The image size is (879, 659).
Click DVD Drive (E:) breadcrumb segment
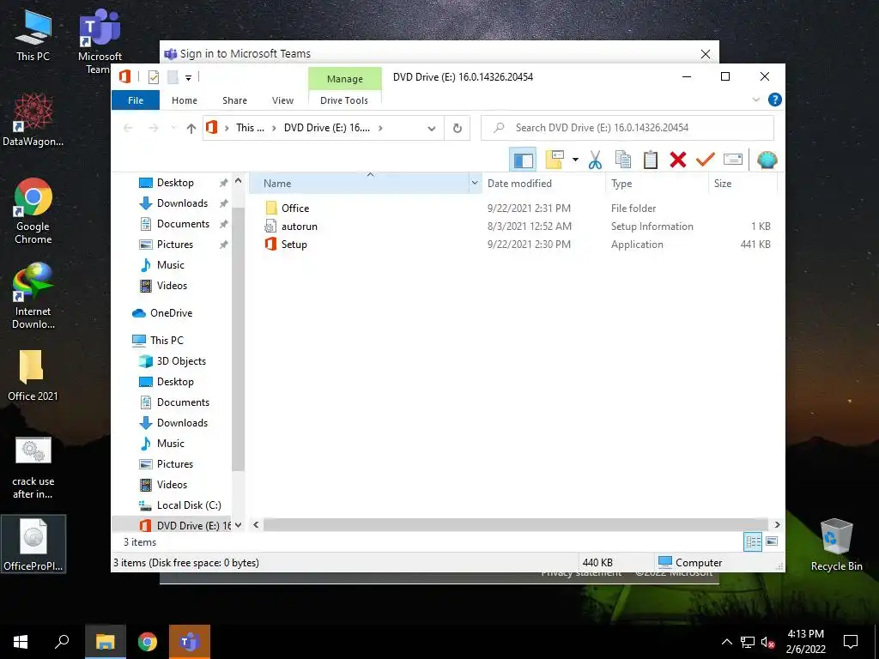(327, 128)
